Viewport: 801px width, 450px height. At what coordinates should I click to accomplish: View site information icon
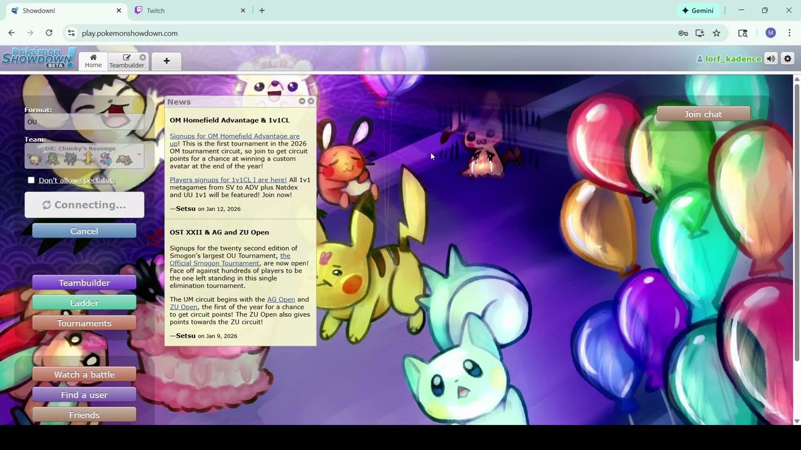tap(71, 33)
